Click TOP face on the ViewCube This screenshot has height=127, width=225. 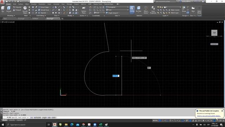point(214,33)
